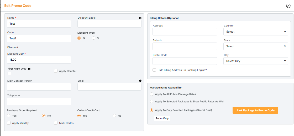This screenshot has height=136, width=294.
Task: Expand the State dropdown
Action: 256,46
